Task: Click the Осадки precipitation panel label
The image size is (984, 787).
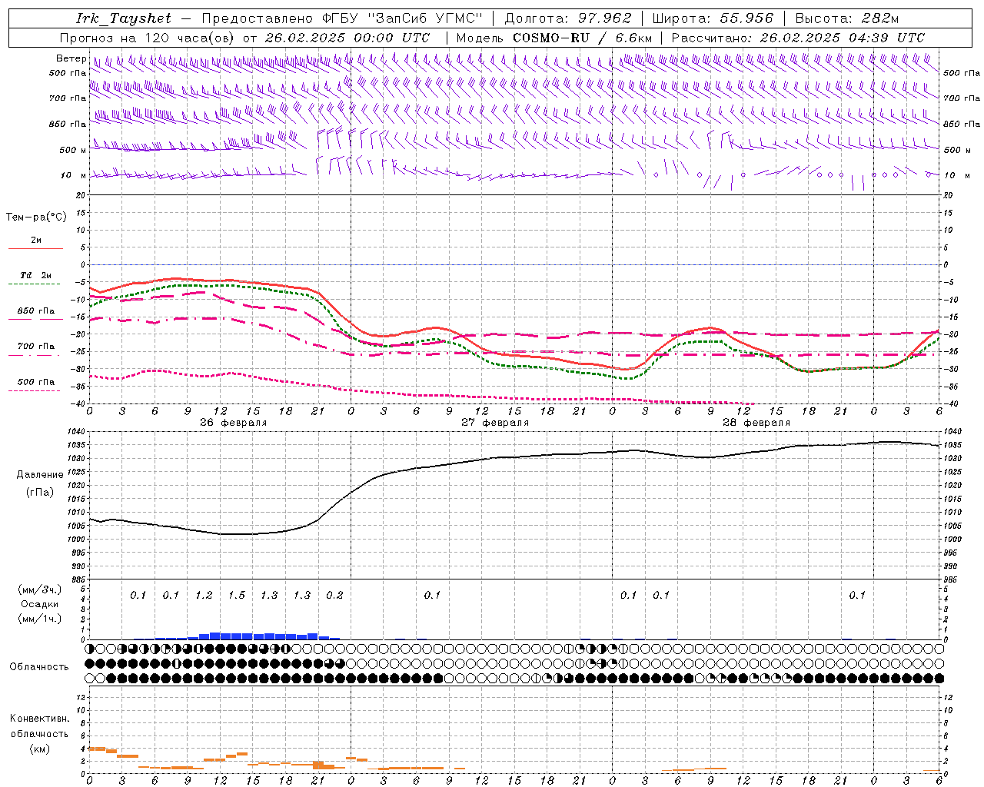Action: pyautogui.click(x=39, y=604)
